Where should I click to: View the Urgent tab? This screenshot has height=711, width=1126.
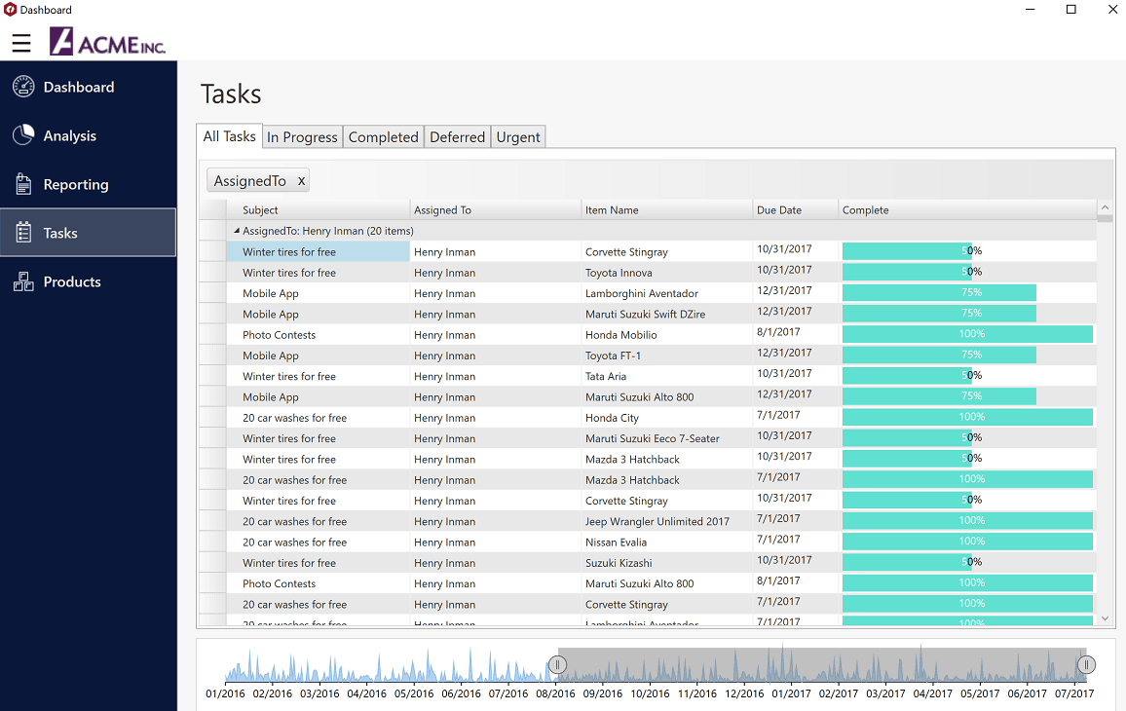click(x=518, y=137)
